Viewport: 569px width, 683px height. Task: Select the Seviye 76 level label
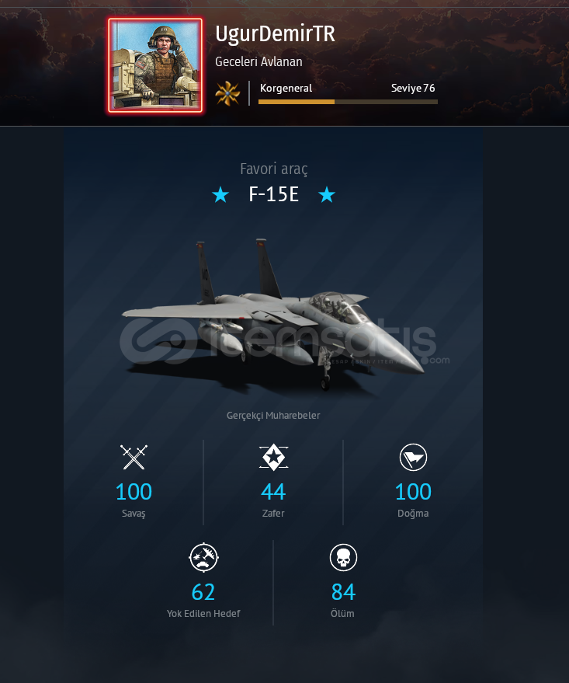[413, 88]
